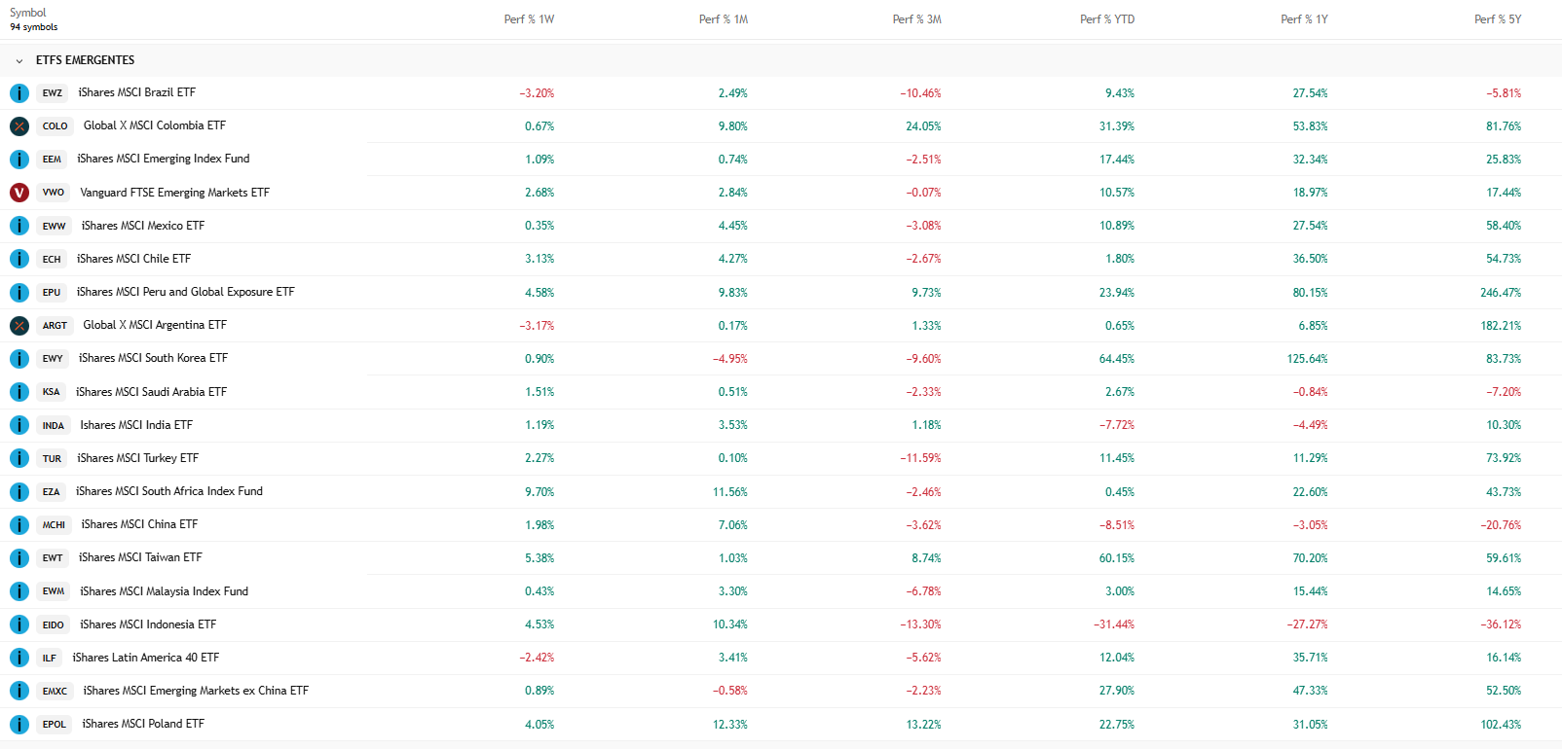The image size is (1562, 749).
Task: Click the iShares logo icon beside EWZ
Action: point(19,93)
